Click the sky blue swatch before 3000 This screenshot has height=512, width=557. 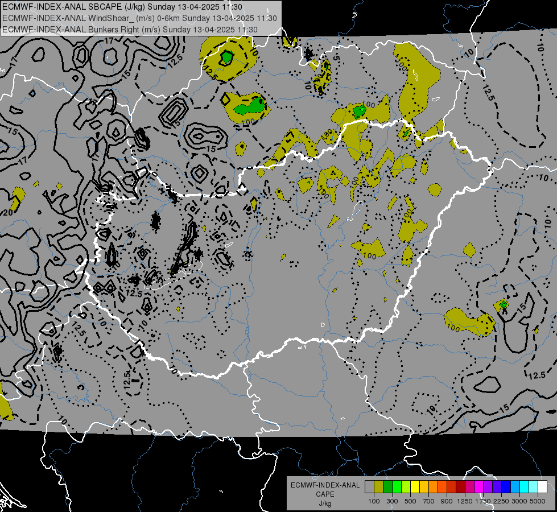point(515,487)
